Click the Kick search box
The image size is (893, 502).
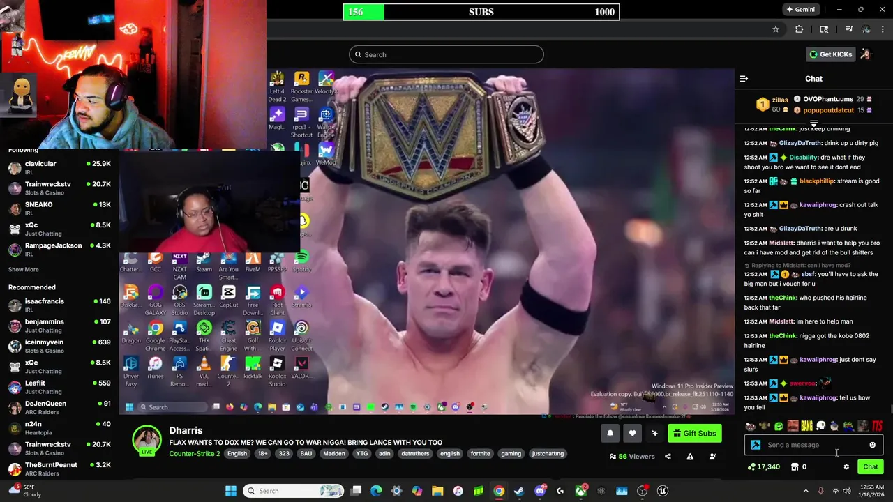click(446, 54)
